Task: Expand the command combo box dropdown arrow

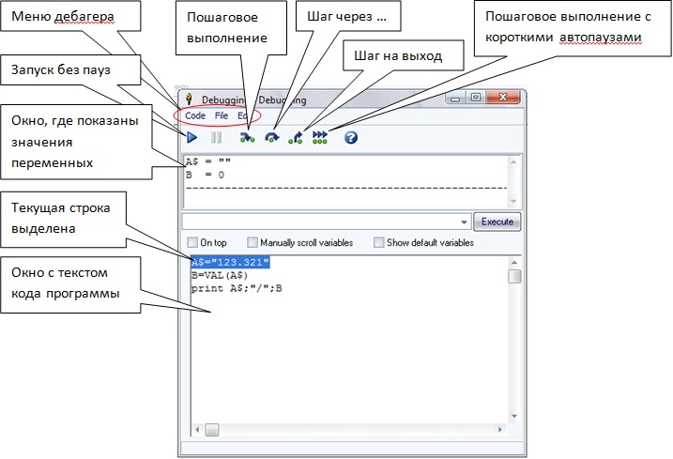Action: point(466,222)
